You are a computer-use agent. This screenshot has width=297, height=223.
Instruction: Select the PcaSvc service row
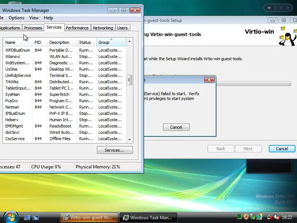coord(65,101)
